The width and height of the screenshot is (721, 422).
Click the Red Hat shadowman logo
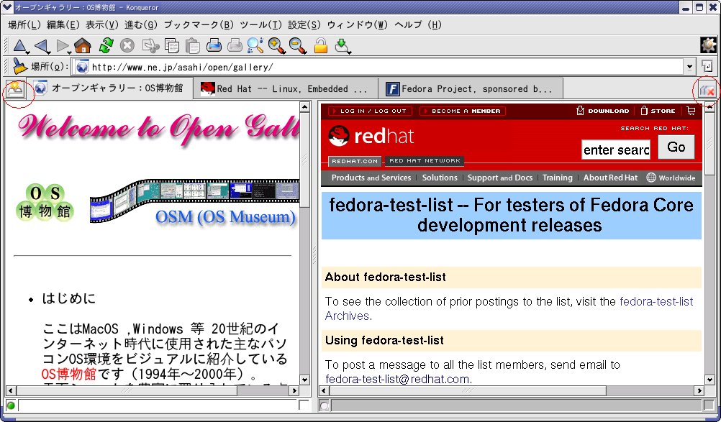pos(339,136)
